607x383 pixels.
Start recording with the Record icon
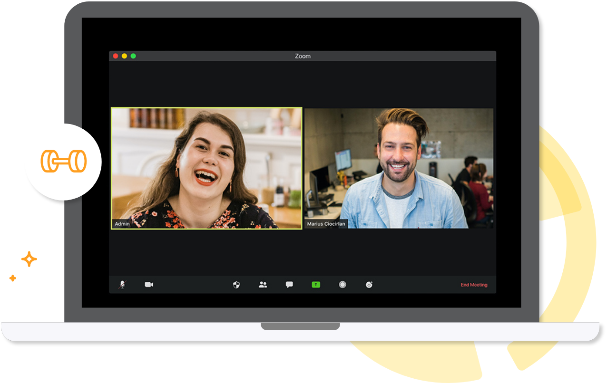343,285
